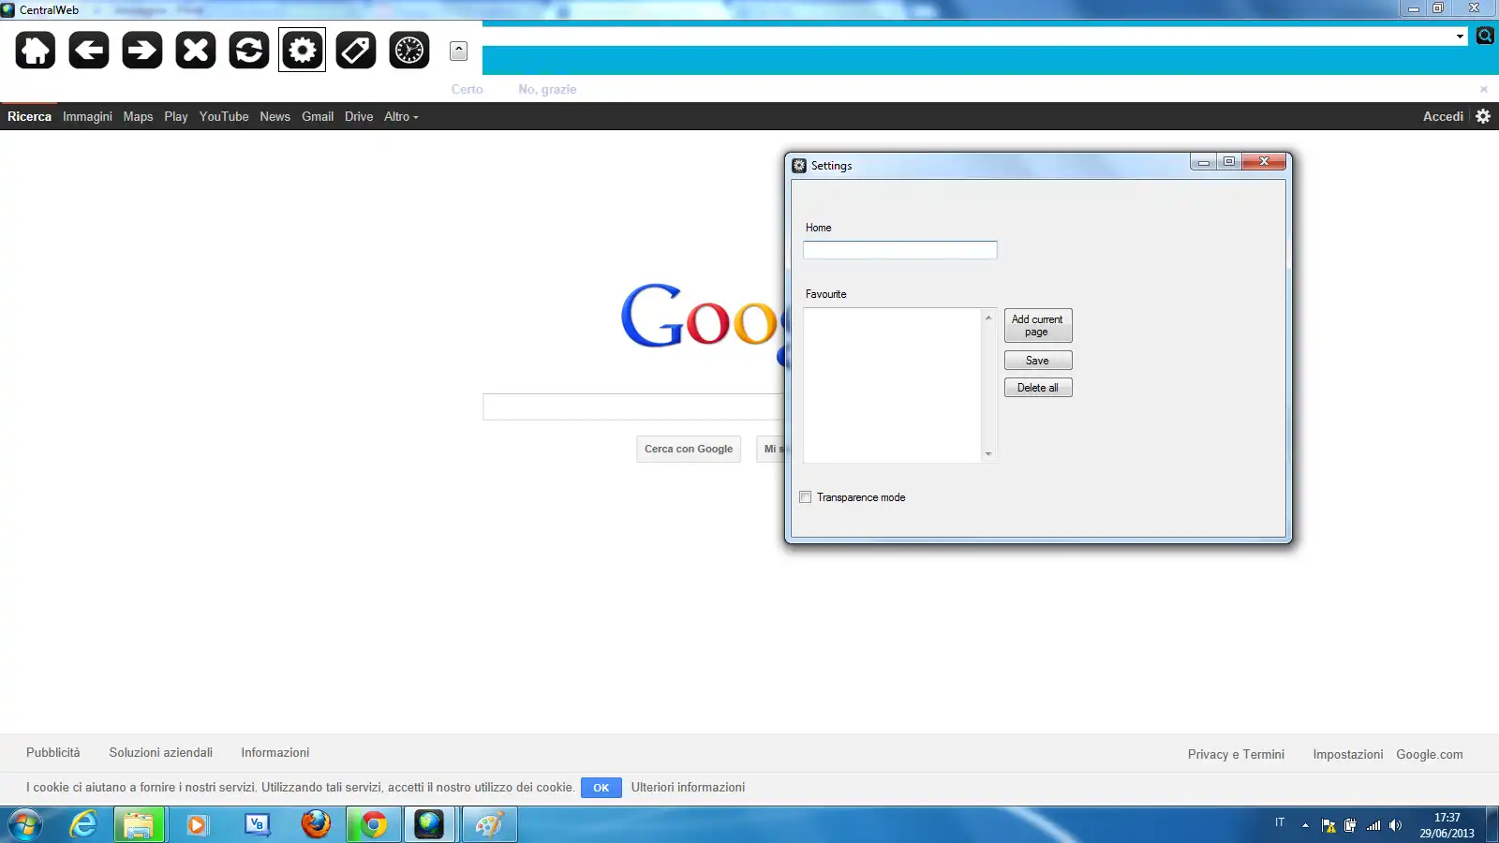The image size is (1499, 843).
Task: Launch Internet Explorer from the taskbar
Action: [83, 824]
